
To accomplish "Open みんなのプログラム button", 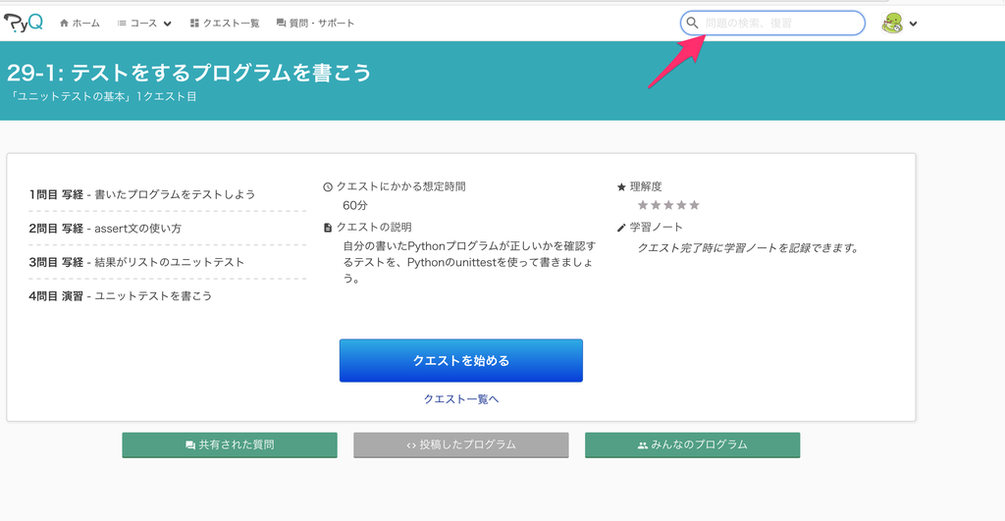I will point(692,444).
